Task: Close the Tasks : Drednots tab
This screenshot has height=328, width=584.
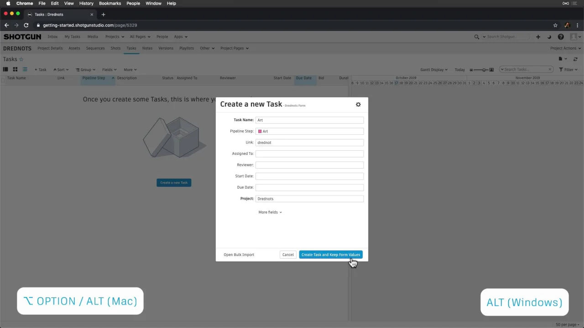Action: (92, 15)
